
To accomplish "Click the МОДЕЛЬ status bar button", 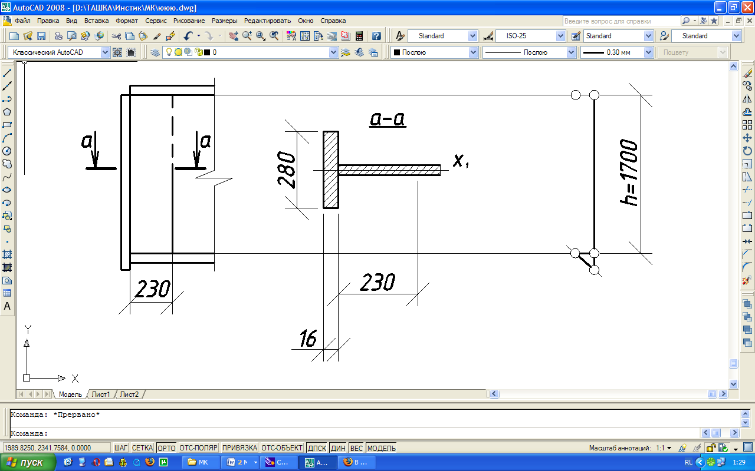I will click(x=381, y=448).
